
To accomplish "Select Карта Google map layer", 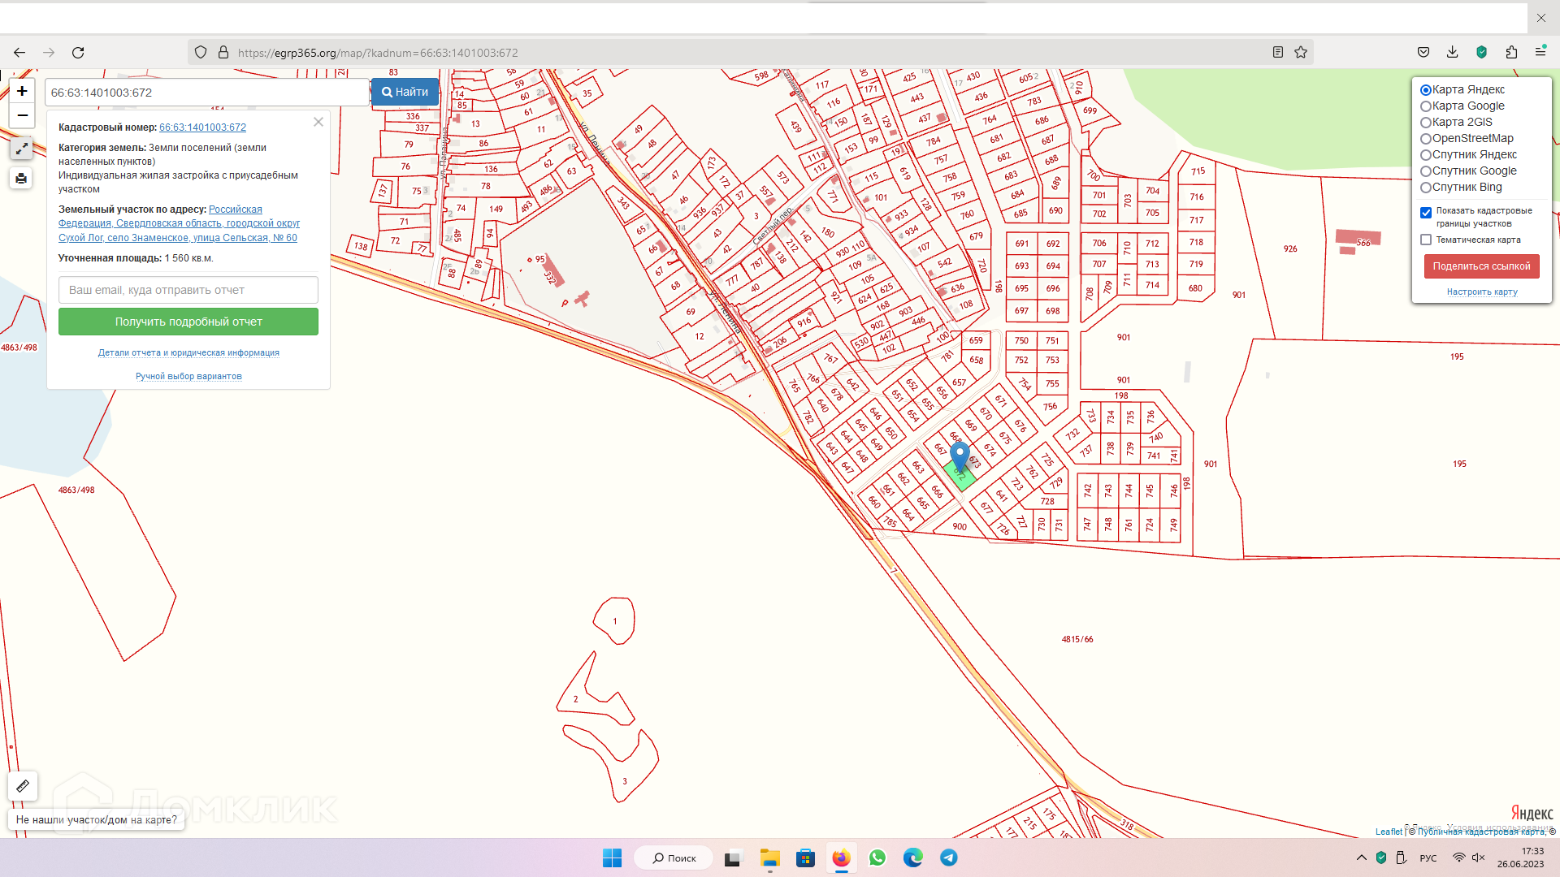I will click(1426, 106).
